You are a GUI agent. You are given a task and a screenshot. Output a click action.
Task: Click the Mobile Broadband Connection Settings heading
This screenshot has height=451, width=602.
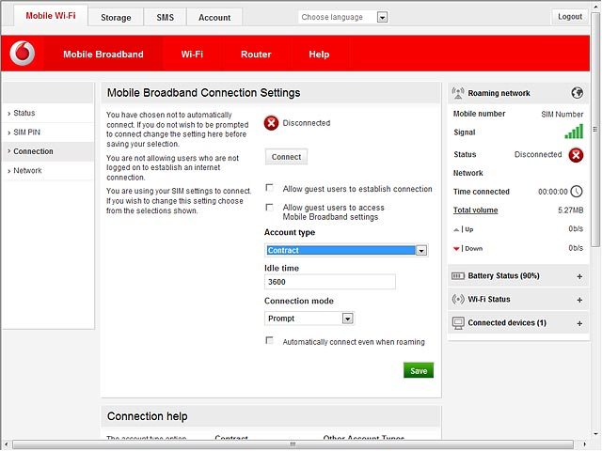204,93
